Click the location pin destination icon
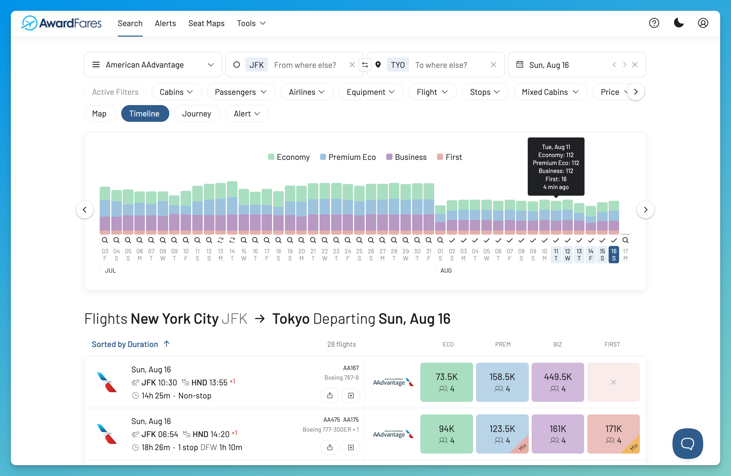Screen dimensions: 731x476 pos(378,65)
